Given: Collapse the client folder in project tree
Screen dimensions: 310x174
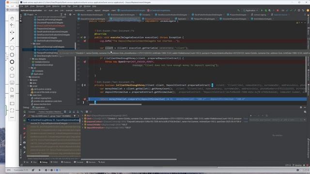Looking at the screenshot, I should tap(31, 44).
